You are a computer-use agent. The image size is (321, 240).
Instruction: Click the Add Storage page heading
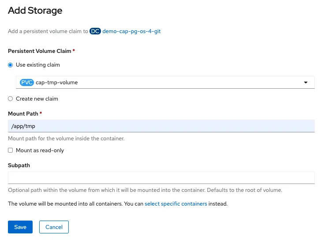[35, 10]
